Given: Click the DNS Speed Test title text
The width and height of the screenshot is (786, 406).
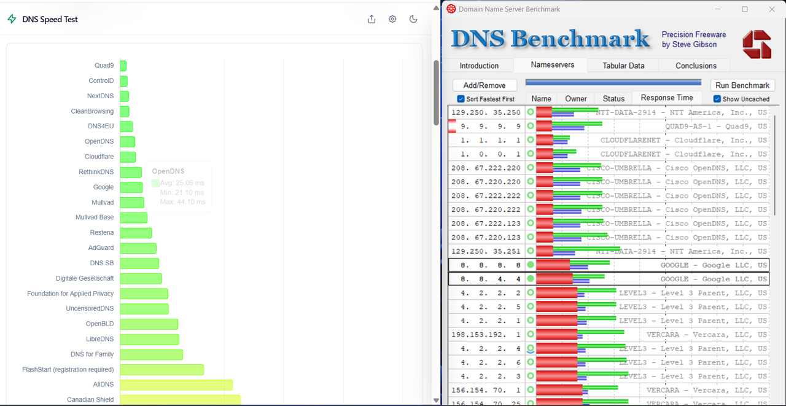Looking at the screenshot, I should click(50, 19).
